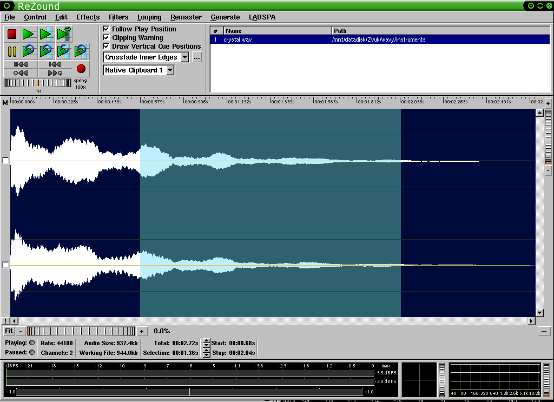The height and width of the screenshot is (402, 554).
Task: Toggle the lower channel mute checkbox
Action: (x=5, y=265)
